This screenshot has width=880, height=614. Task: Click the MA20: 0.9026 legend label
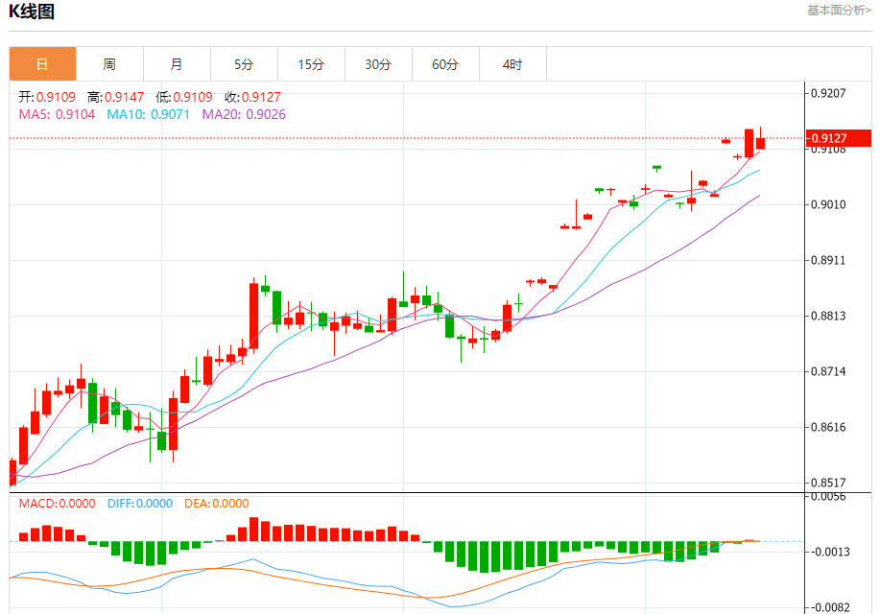pyautogui.click(x=244, y=114)
